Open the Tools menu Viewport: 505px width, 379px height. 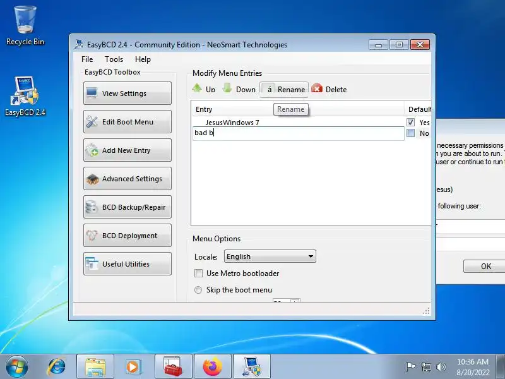point(114,59)
